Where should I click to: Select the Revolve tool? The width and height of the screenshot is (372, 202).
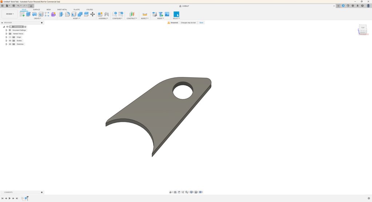[35, 14]
